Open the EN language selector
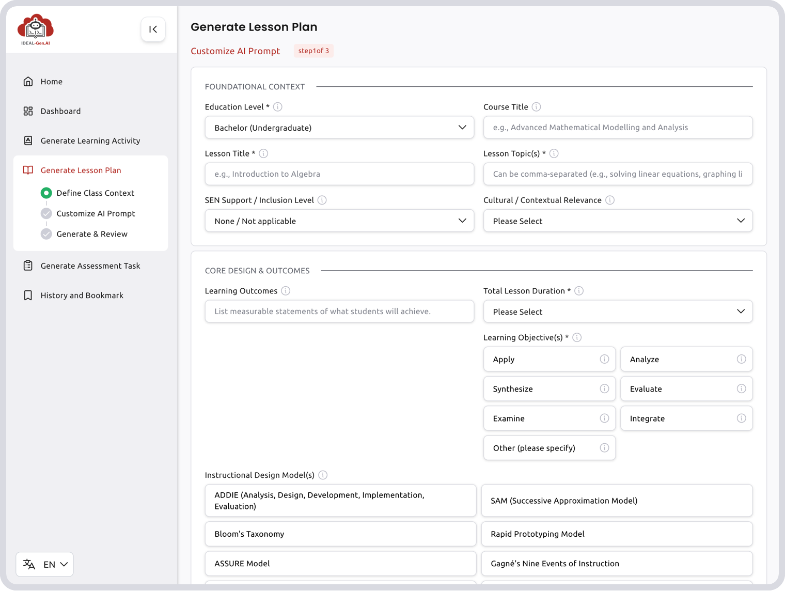The image size is (785, 591). point(44,564)
